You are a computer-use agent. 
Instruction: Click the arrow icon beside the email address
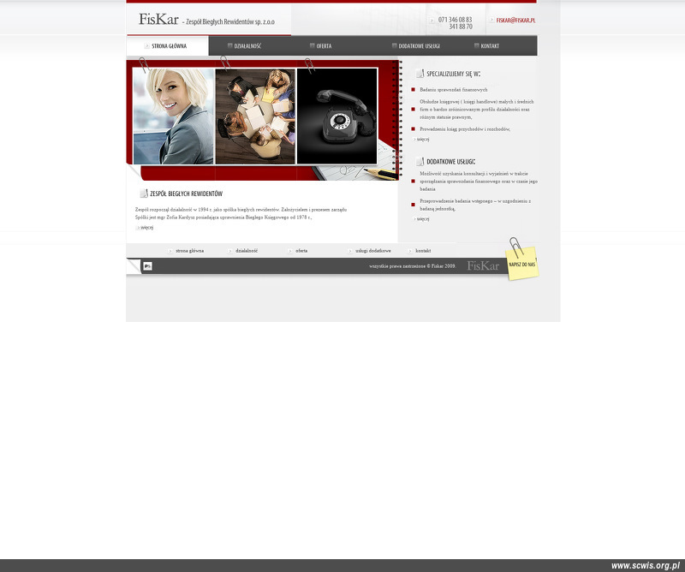pyautogui.click(x=491, y=20)
